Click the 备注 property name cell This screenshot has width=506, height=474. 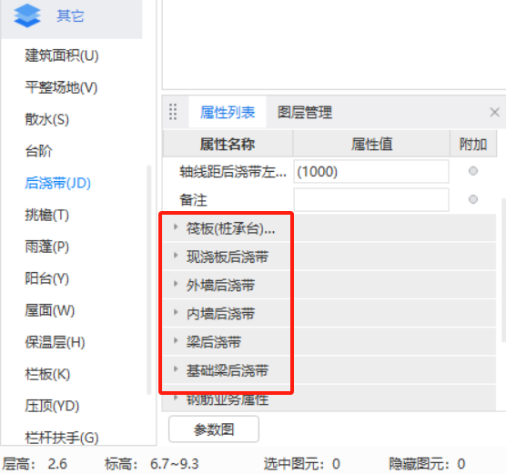pos(193,200)
